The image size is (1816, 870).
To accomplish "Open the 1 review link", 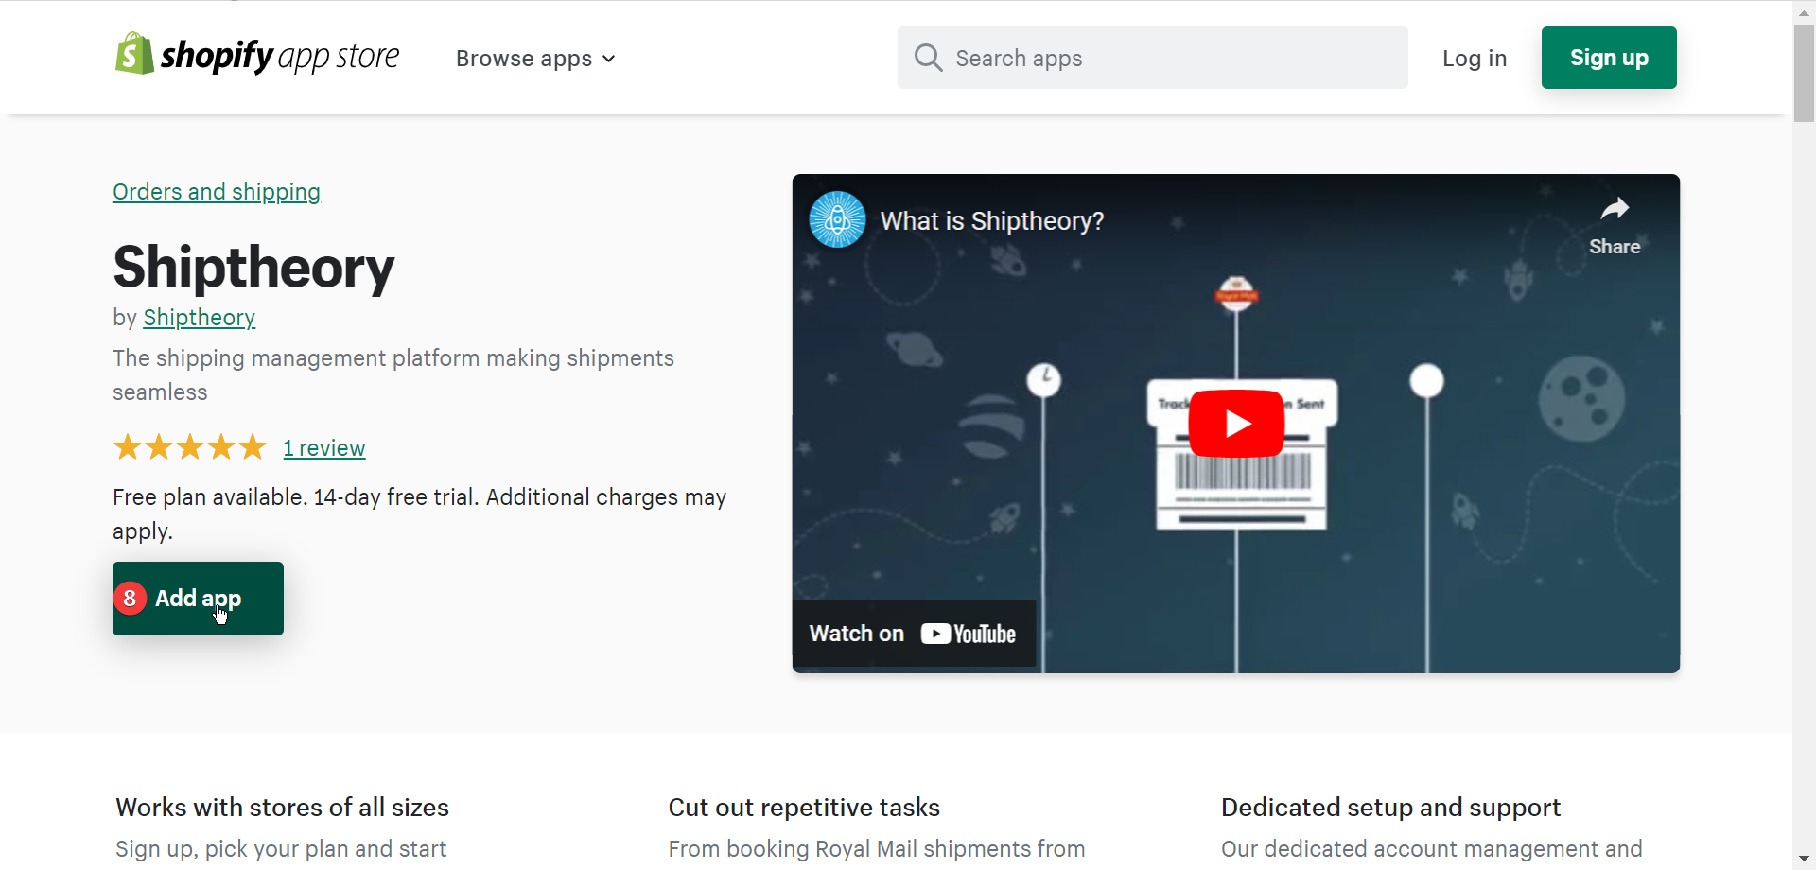I will click(x=324, y=448).
